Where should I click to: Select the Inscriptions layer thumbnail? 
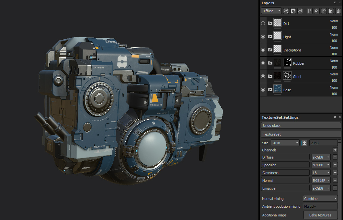click(278, 50)
